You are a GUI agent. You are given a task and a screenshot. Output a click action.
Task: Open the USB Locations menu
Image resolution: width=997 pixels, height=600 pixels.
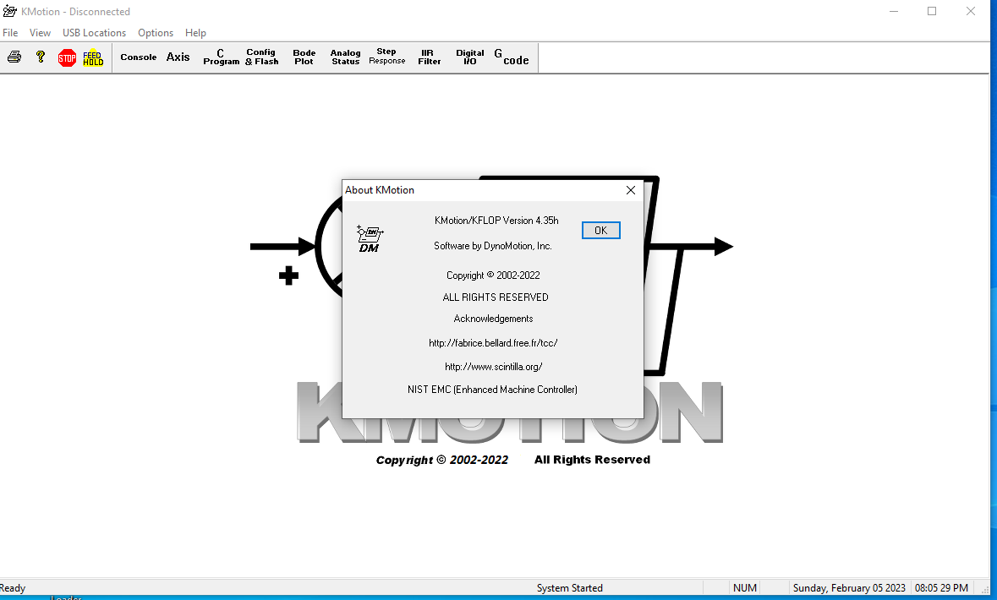pyautogui.click(x=94, y=33)
